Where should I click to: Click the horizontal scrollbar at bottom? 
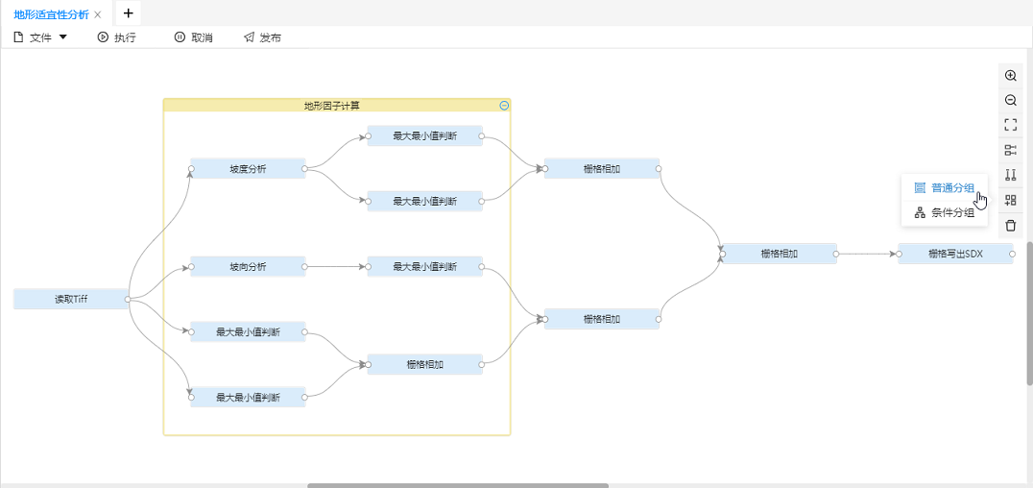pos(457,485)
